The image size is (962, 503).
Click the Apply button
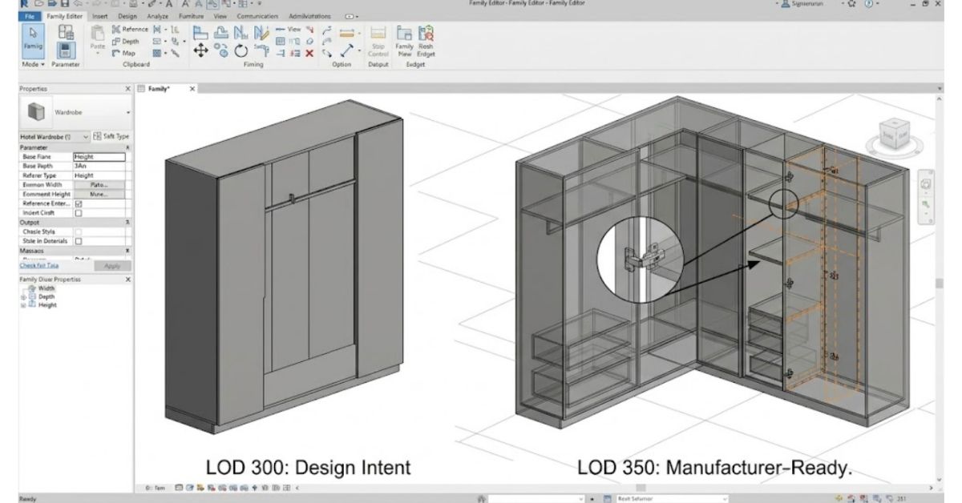coord(112,266)
